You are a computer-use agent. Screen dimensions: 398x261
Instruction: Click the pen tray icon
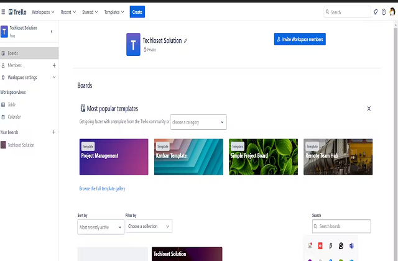330,246
